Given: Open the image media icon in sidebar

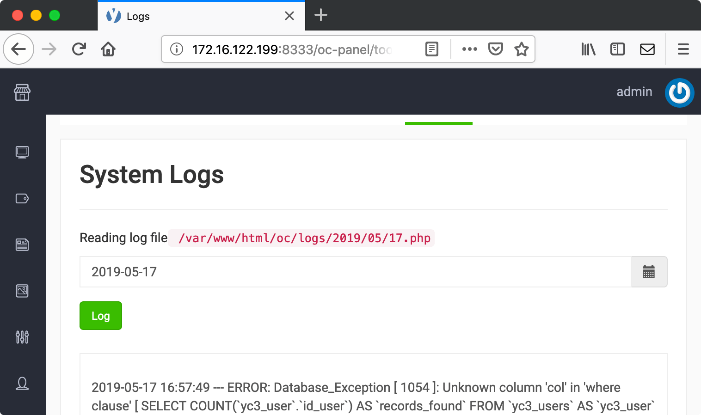Looking at the screenshot, I should (x=22, y=291).
